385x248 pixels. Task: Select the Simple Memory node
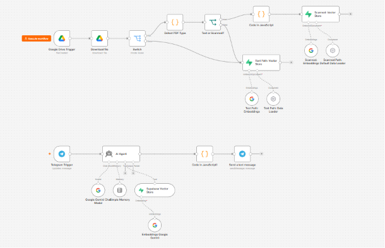point(119,190)
